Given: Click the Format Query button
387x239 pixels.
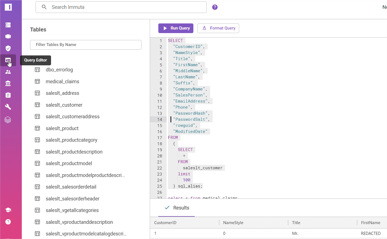Looking at the screenshot, I should [218, 28].
